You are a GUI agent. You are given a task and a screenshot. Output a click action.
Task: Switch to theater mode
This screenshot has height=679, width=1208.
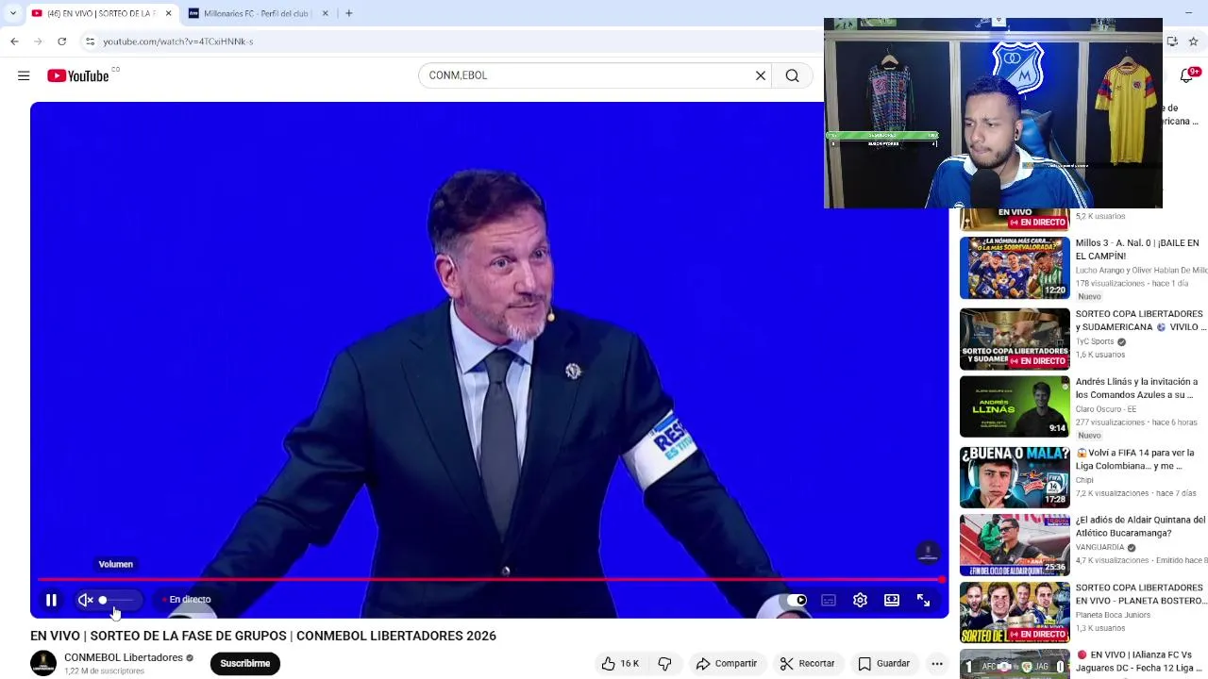click(x=892, y=600)
